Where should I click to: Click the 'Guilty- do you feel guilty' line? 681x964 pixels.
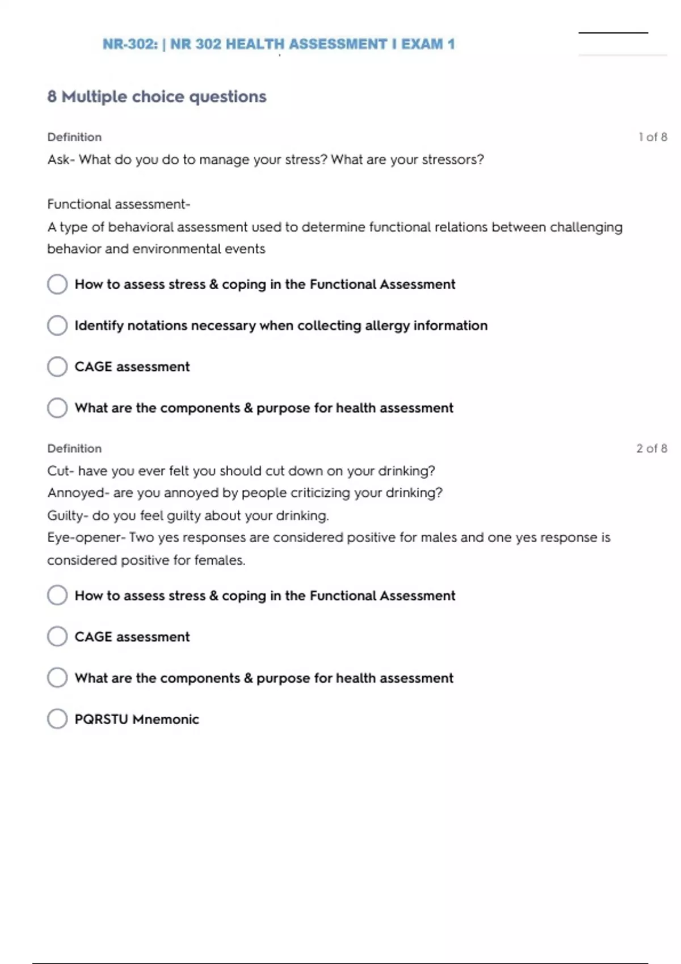[188, 515]
